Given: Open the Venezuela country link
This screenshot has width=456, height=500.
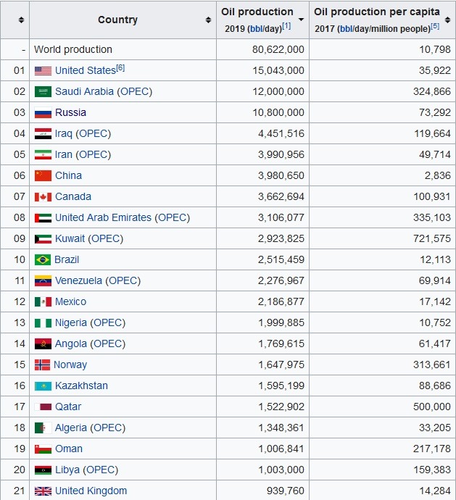Looking at the screenshot, I should coord(78,280).
